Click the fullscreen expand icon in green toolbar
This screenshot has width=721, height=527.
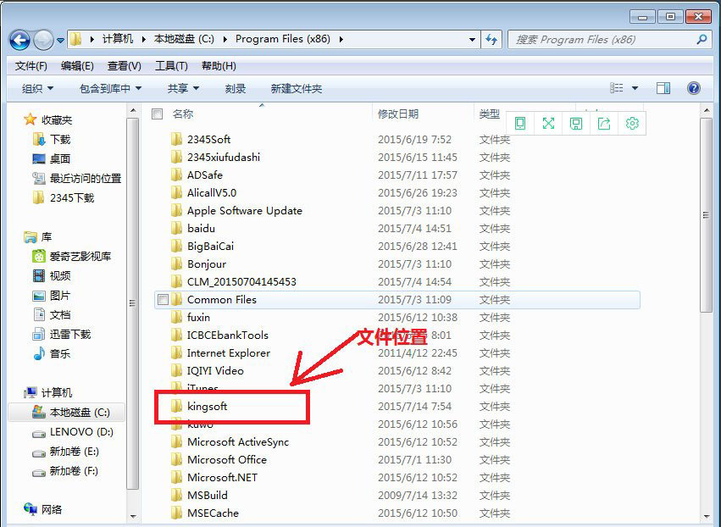pyautogui.click(x=548, y=123)
